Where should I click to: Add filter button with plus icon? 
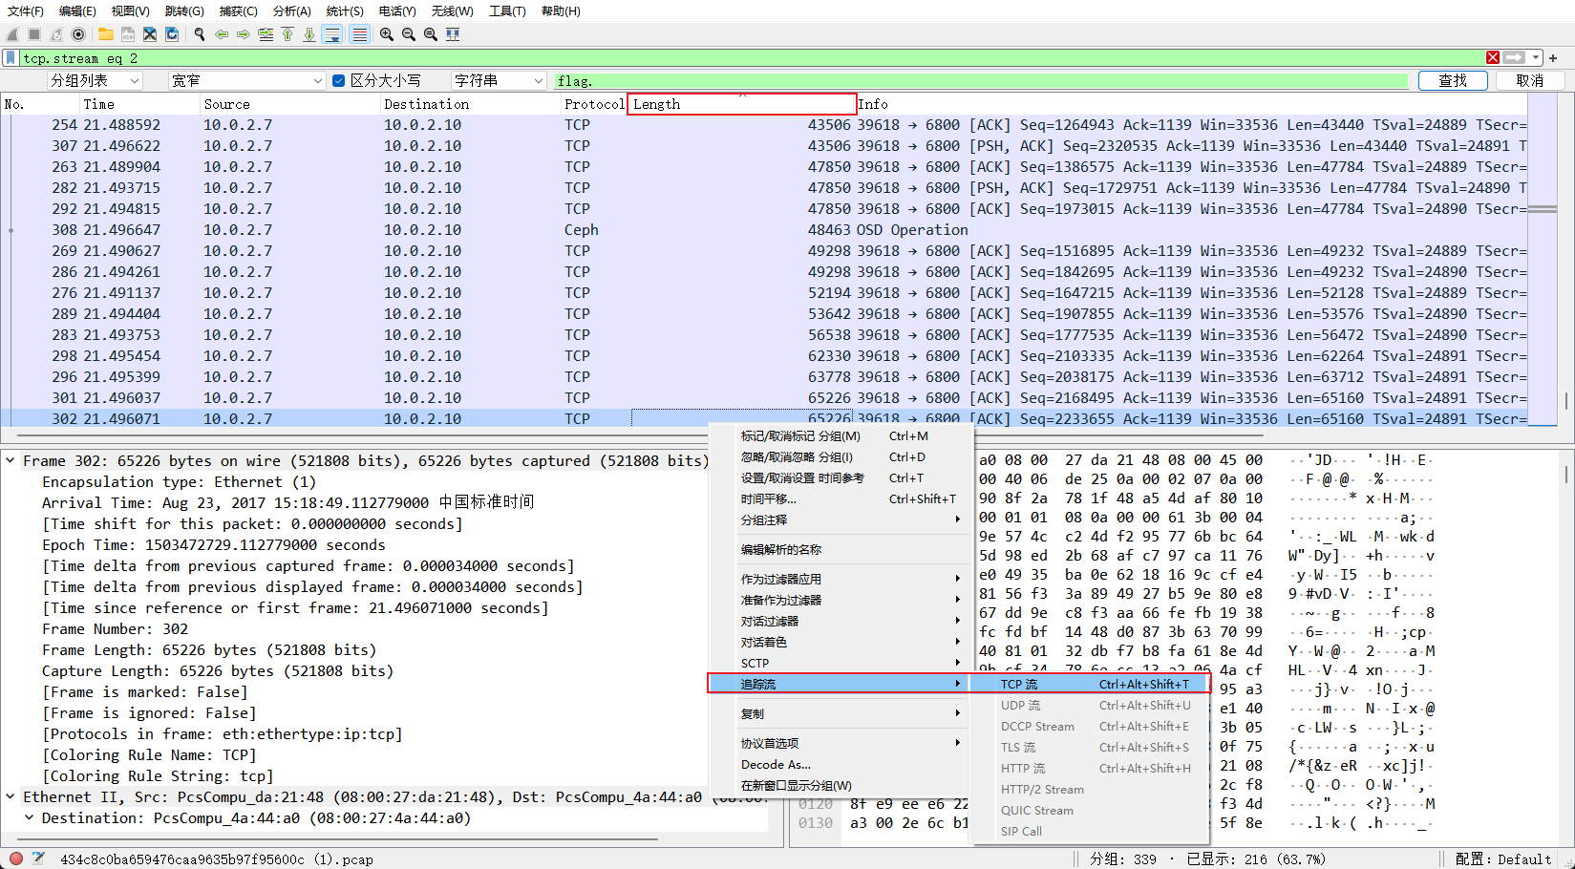[x=1553, y=58]
